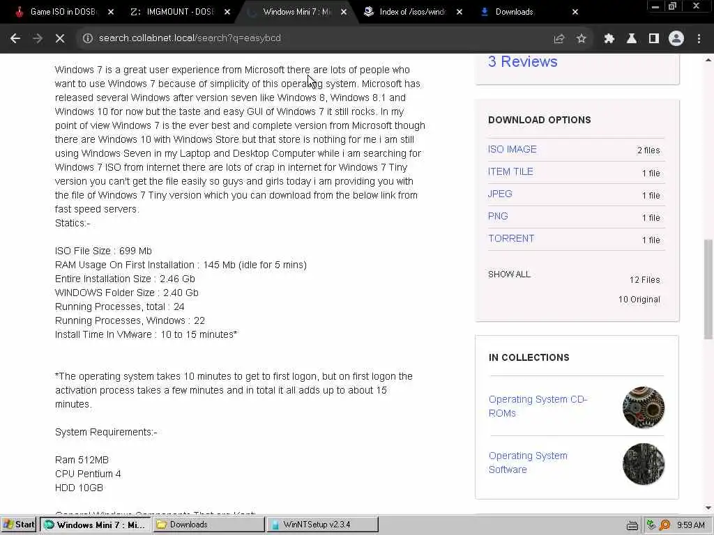This screenshot has height=535, width=714.
Task: Open TORRENT download option
Action: (511, 238)
